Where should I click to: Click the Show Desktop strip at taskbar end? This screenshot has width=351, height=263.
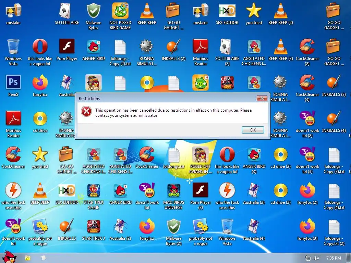(x=349, y=258)
